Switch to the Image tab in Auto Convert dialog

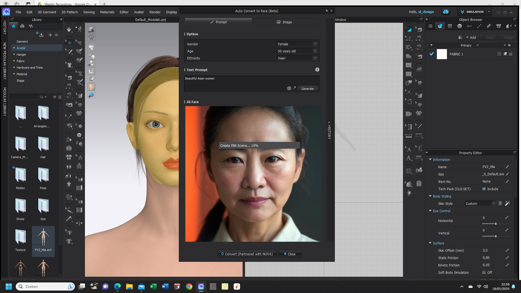pyautogui.click(x=284, y=22)
